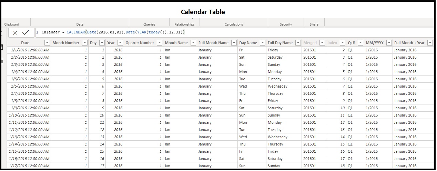Open the MM/YYYY column filter dropdown
The width and height of the screenshot is (437, 171).
click(x=389, y=43)
